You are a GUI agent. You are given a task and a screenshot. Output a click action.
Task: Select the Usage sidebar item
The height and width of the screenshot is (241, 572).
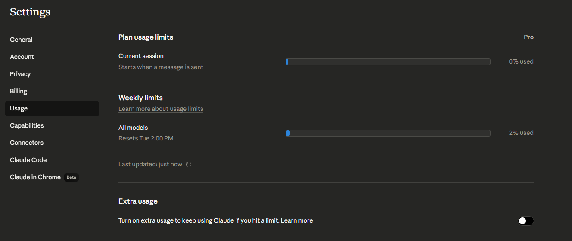point(52,109)
